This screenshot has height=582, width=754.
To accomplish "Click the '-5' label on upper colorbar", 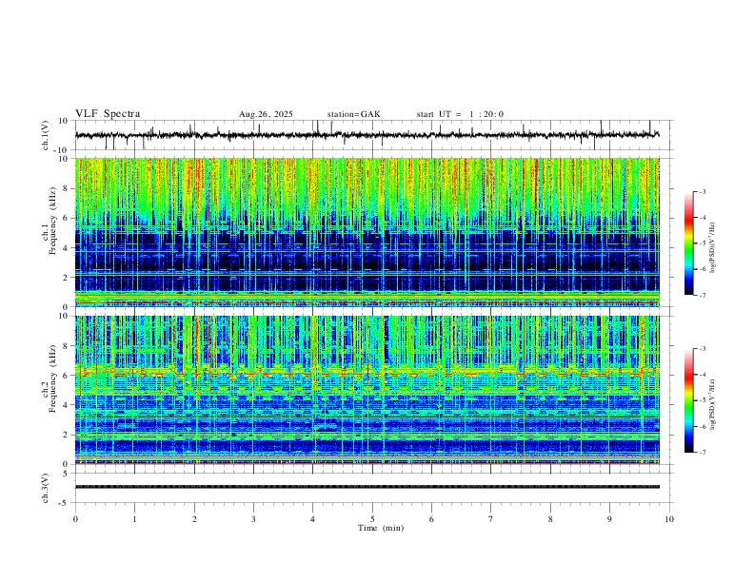I will point(703,243).
